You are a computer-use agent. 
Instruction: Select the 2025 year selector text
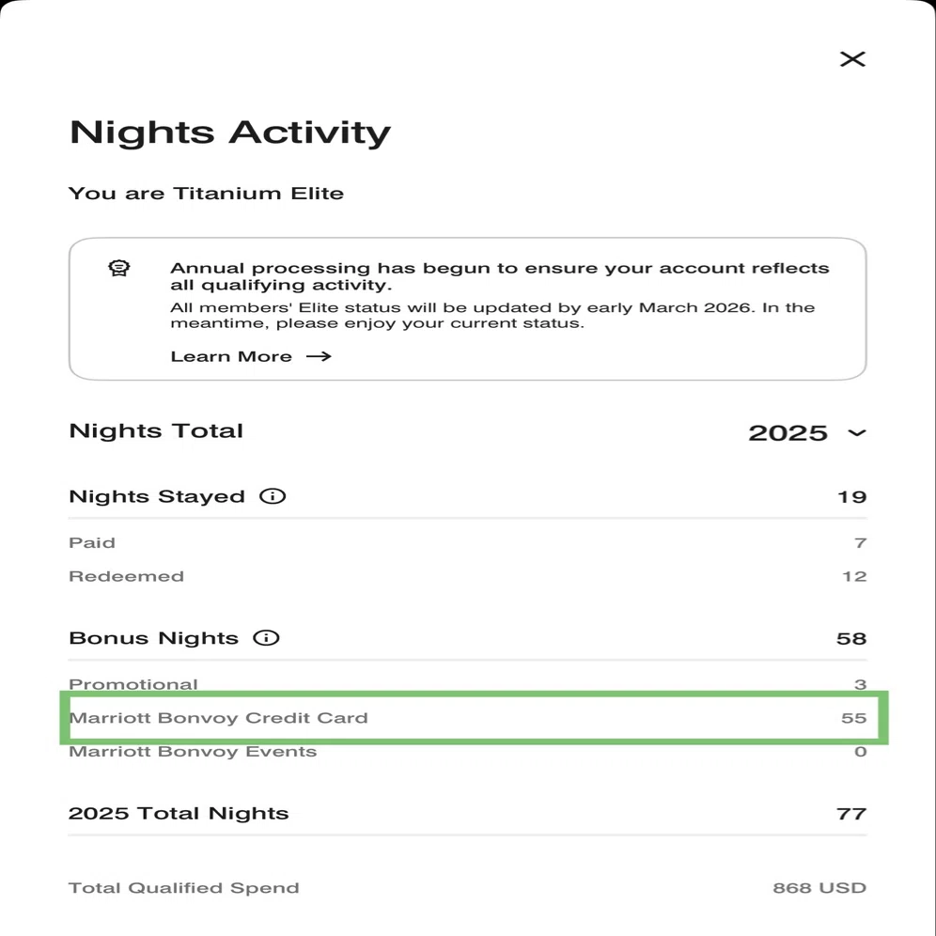(x=788, y=433)
